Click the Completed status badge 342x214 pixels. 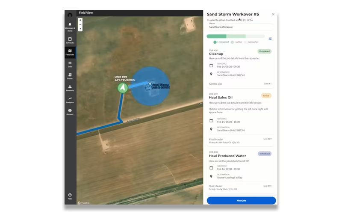[x=264, y=51]
